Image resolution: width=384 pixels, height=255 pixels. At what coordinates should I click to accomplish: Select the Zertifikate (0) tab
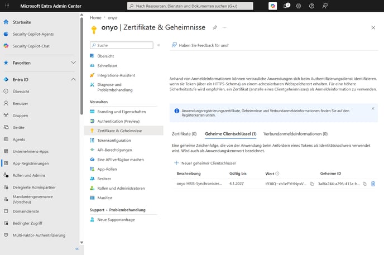(184, 134)
